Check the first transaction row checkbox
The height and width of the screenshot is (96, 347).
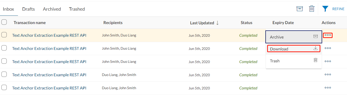pyautogui.click(x=4, y=35)
